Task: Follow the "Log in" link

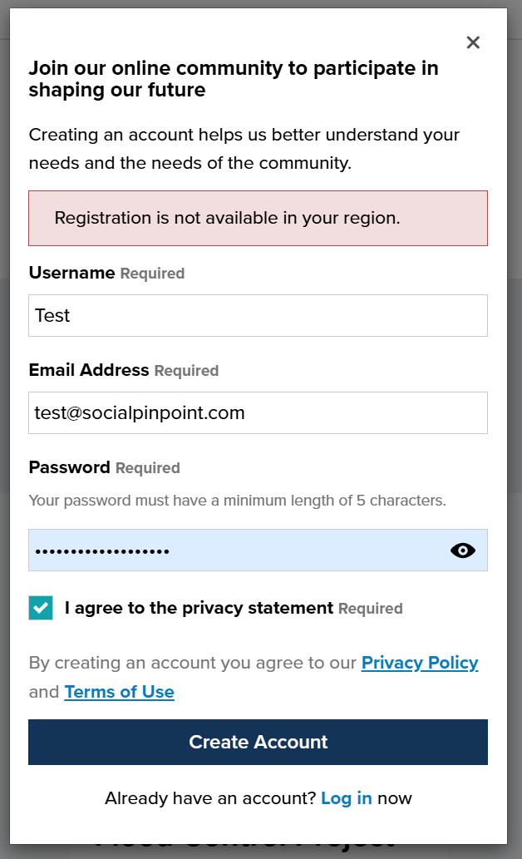Action: (347, 798)
